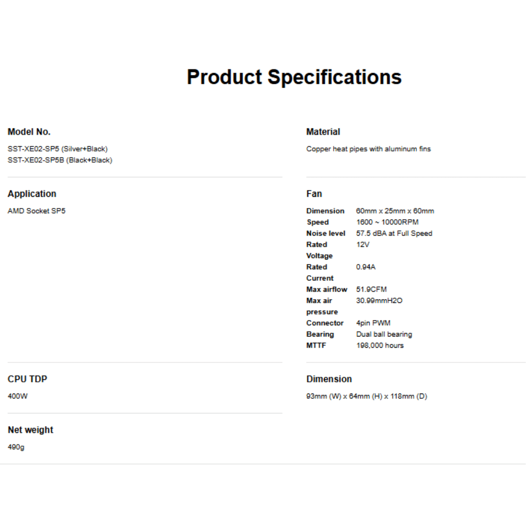The height and width of the screenshot is (526, 526).
Task: Click the 93mm x 64mm x 118mm cooler dimension
Action: tap(366, 396)
